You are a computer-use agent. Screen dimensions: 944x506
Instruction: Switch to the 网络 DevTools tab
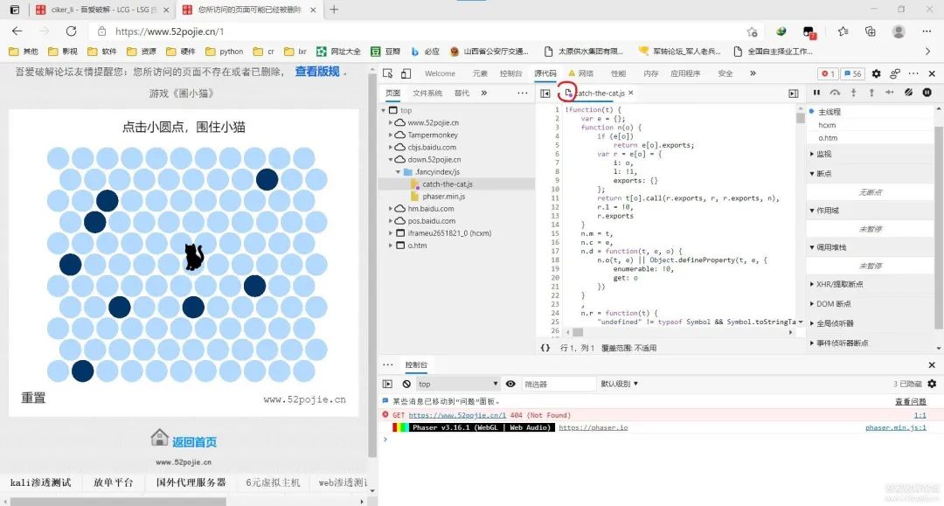point(580,74)
